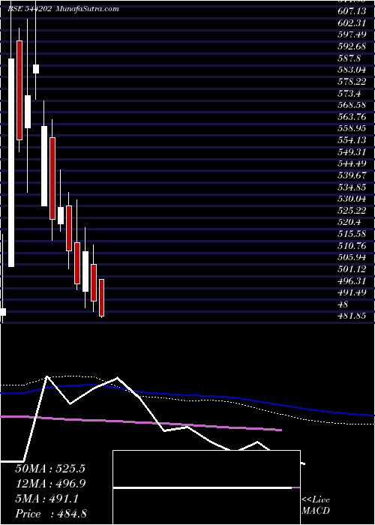
Task: Click the 534.85 price axis label
Action: pos(352,187)
